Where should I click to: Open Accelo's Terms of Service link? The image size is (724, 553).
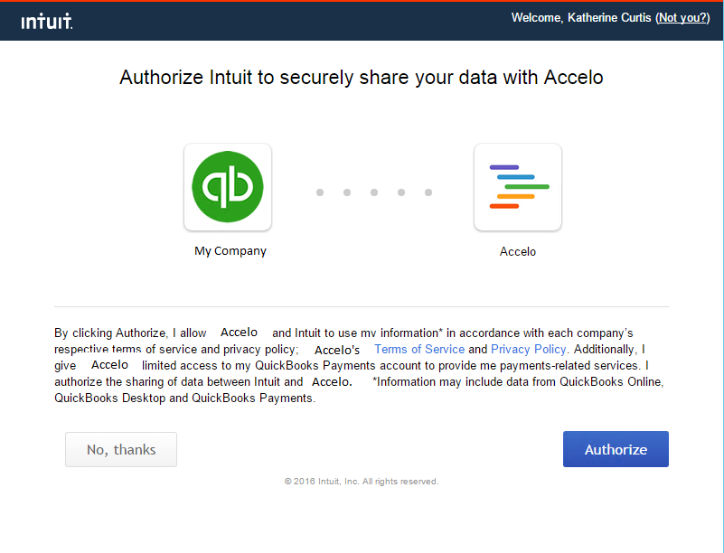pyautogui.click(x=418, y=349)
